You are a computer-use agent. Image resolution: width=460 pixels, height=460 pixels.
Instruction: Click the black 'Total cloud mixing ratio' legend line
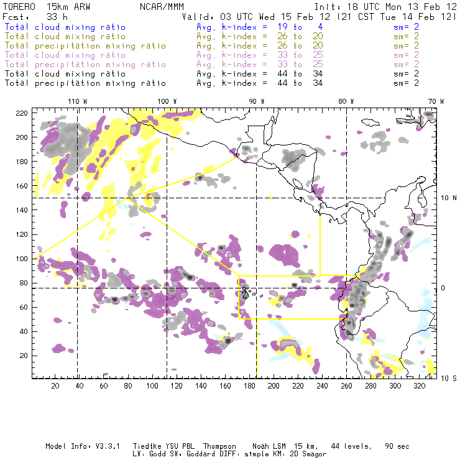[x=65, y=74]
